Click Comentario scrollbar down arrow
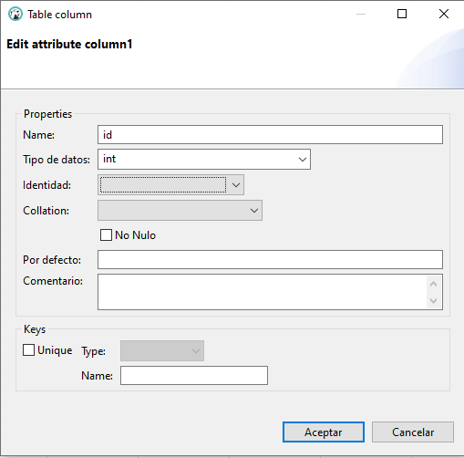This screenshot has width=464, height=458. point(434,301)
